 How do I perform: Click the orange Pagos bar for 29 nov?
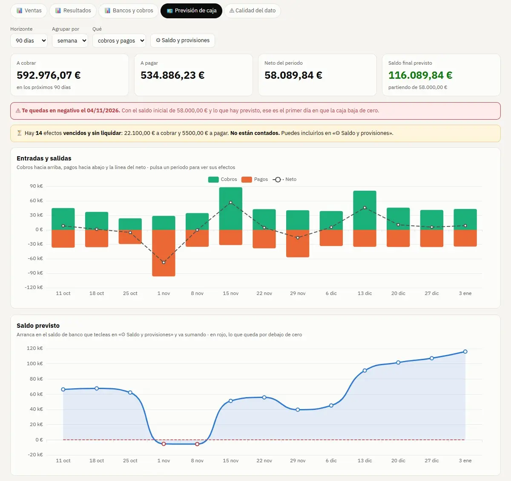[298, 243]
